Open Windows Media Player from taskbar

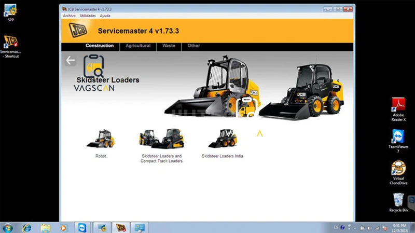[x=63, y=228]
